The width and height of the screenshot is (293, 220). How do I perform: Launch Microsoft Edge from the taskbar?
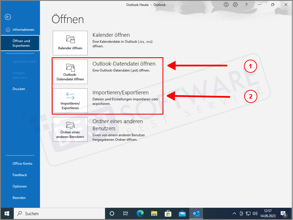(140, 213)
